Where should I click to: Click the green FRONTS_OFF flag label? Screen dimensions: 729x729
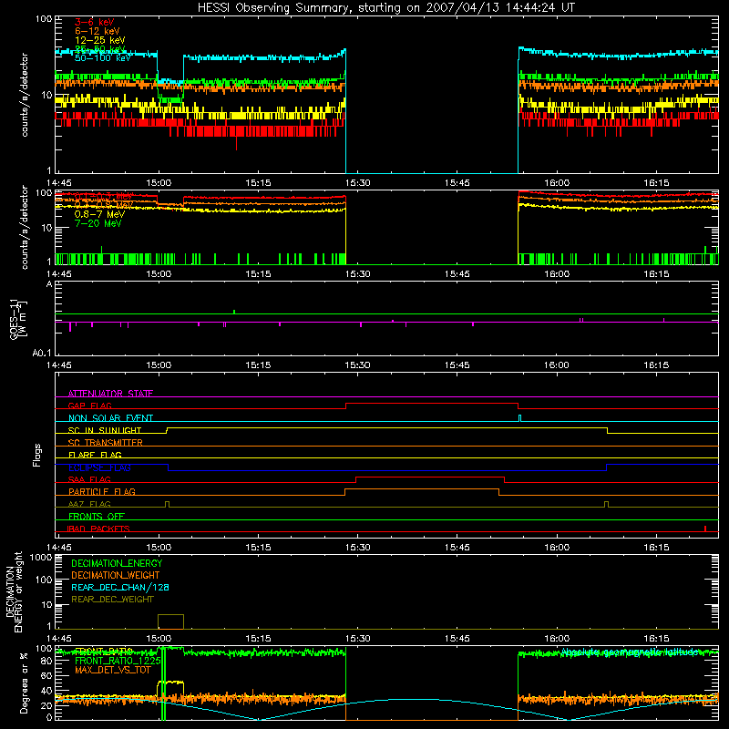pyautogui.click(x=97, y=517)
